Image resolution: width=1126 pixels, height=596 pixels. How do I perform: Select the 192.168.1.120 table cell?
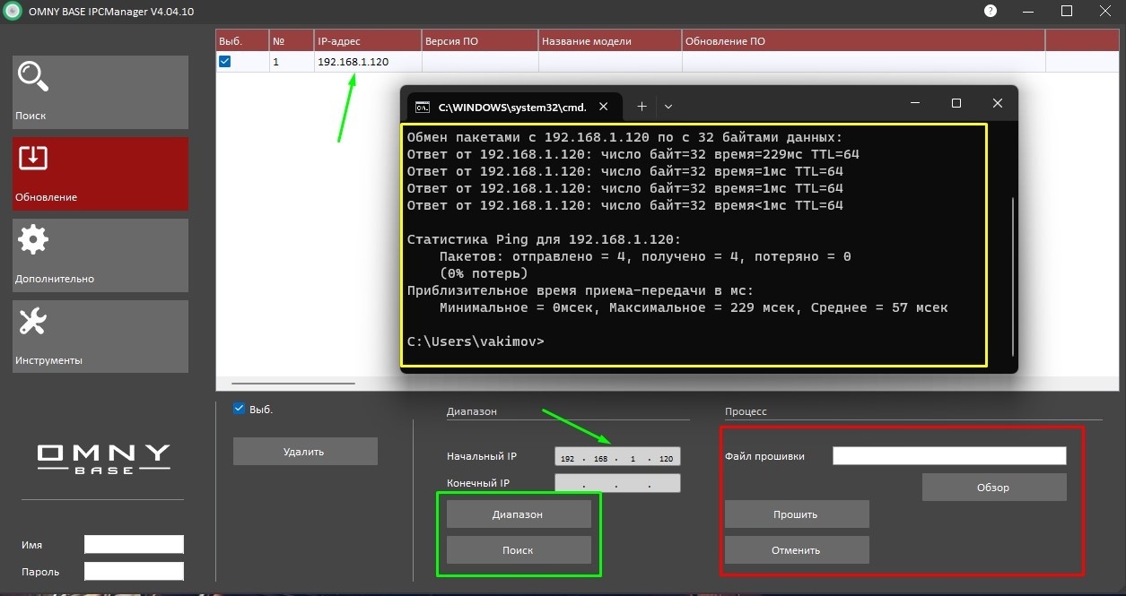(x=368, y=62)
